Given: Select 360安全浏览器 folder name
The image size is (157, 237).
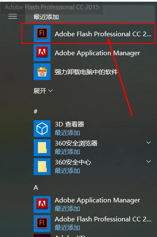Looking at the screenshot, I should coord(76,143).
